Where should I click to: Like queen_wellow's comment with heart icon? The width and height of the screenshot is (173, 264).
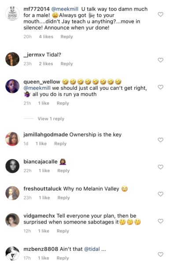(x=161, y=87)
